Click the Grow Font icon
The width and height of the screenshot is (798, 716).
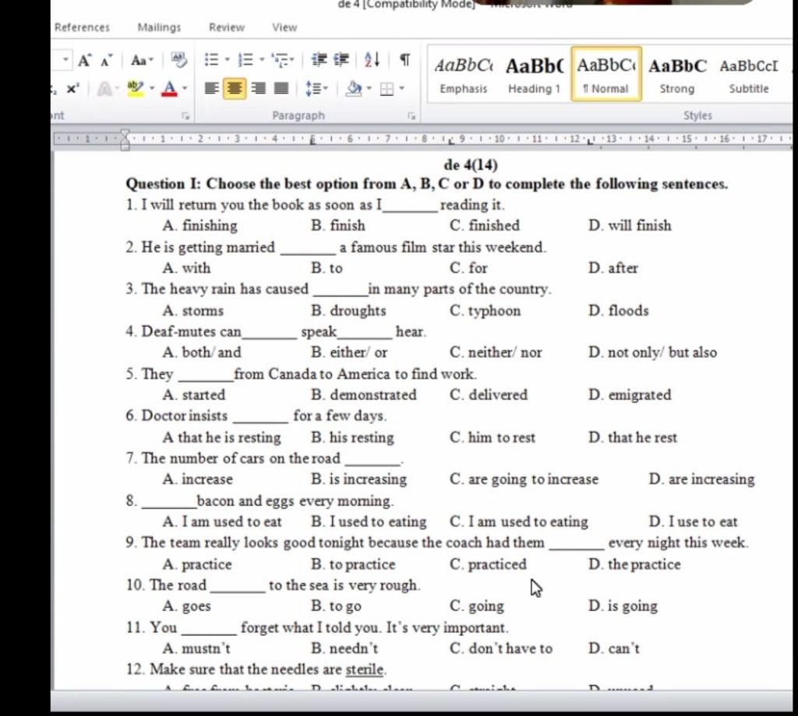(x=84, y=61)
